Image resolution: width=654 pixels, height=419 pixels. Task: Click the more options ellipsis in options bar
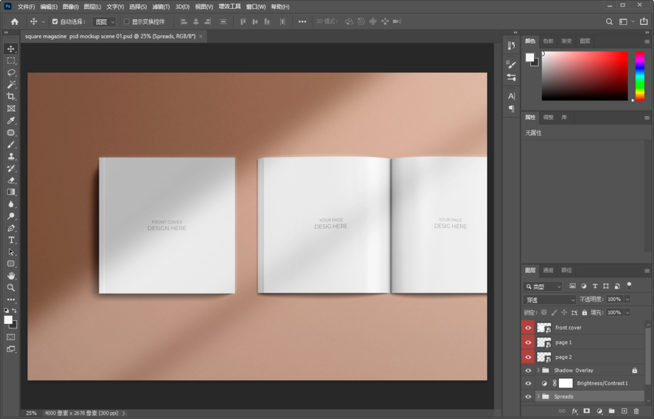pos(302,22)
